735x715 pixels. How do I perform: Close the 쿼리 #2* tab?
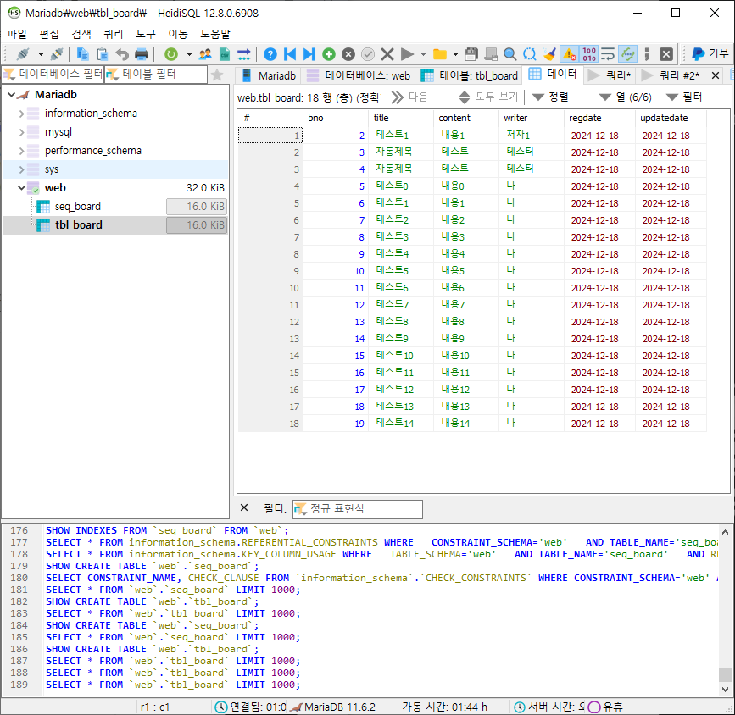point(716,75)
